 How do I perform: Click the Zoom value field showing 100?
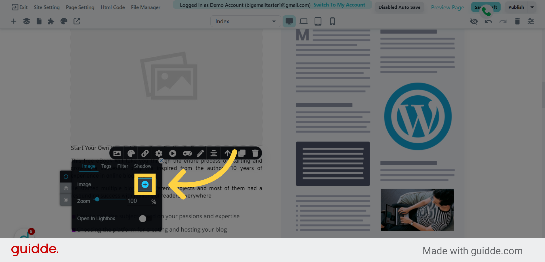pyautogui.click(x=132, y=201)
